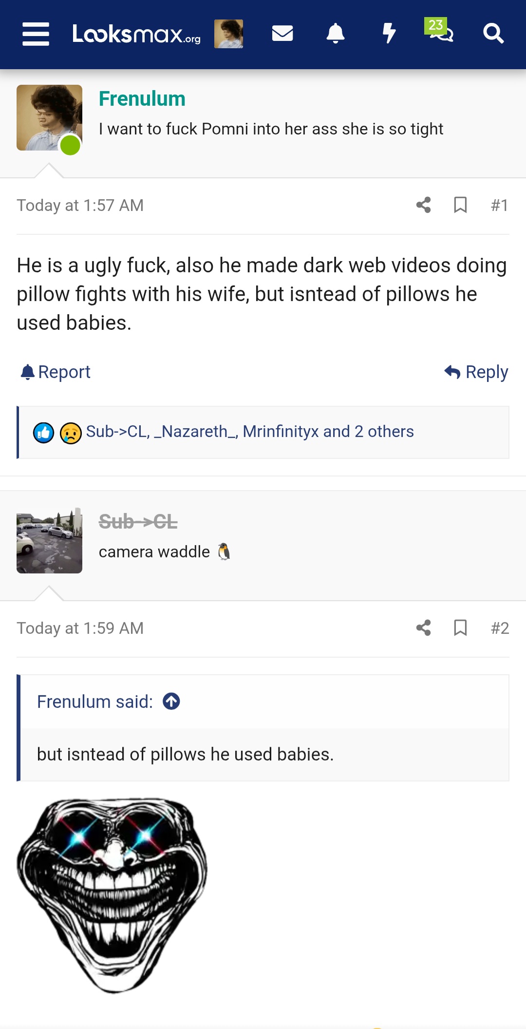526x1029 pixels.
Task: Expand the quoted Frenulum post arrow
Action: click(x=171, y=702)
